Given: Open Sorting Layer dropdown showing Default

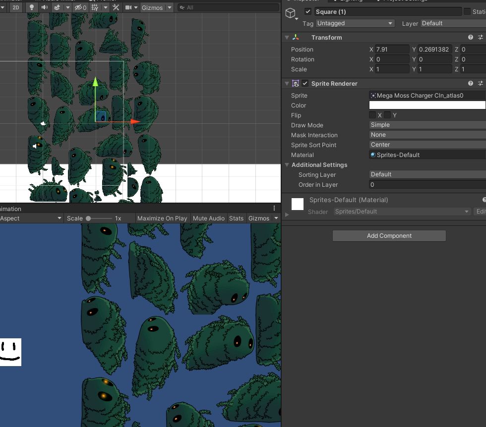Looking at the screenshot, I should coord(427,174).
